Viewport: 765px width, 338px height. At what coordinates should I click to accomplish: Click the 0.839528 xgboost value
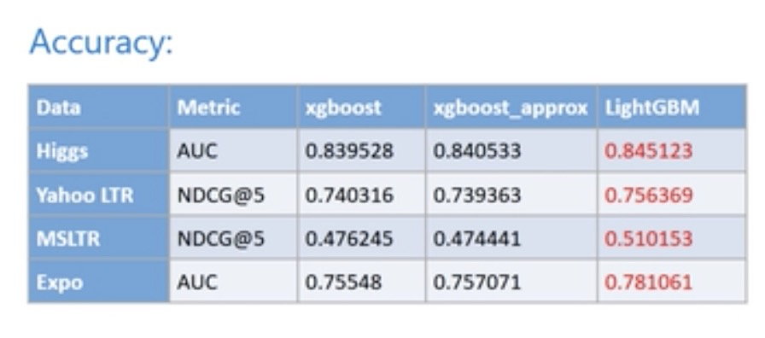[x=349, y=151]
